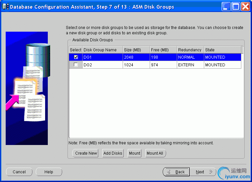The height and width of the screenshot is (182, 252).
Task: Click the window title bar application icon
Action: 5,7
